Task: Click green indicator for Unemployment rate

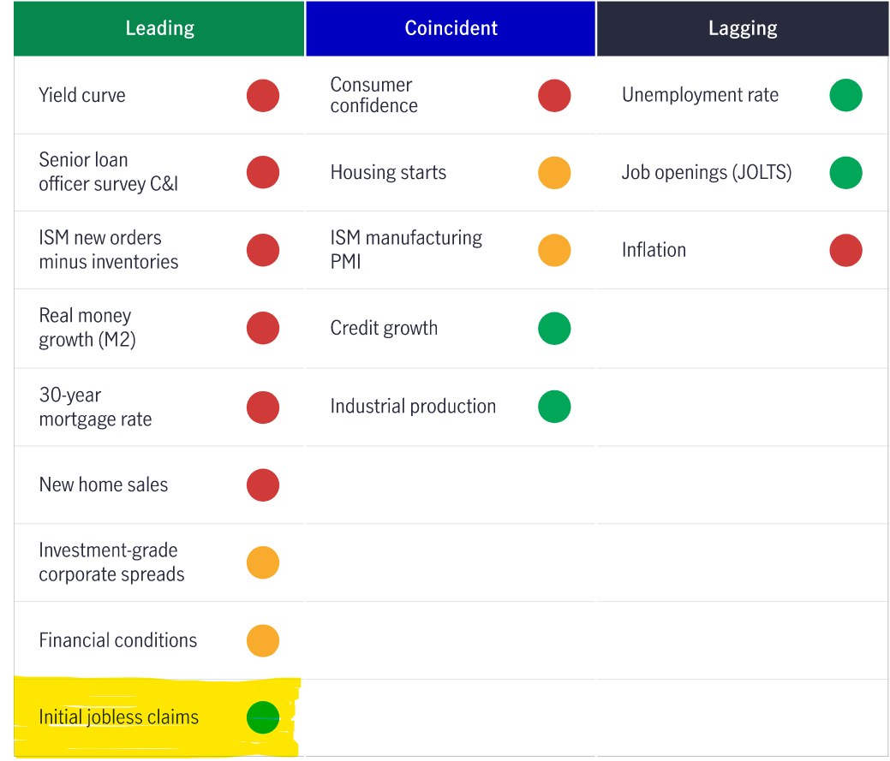Action: (845, 95)
